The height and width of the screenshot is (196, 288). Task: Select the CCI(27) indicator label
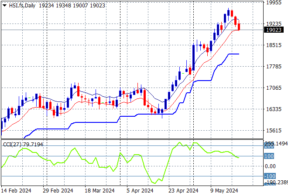pyautogui.click(x=13, y=145)
